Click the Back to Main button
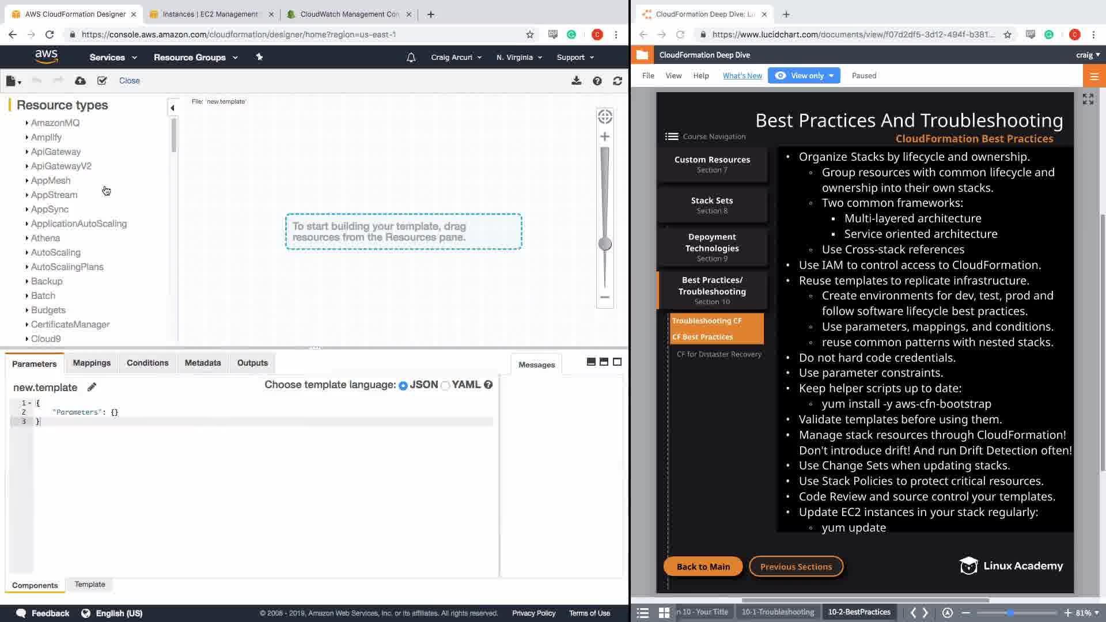 (x=703, y=566)
